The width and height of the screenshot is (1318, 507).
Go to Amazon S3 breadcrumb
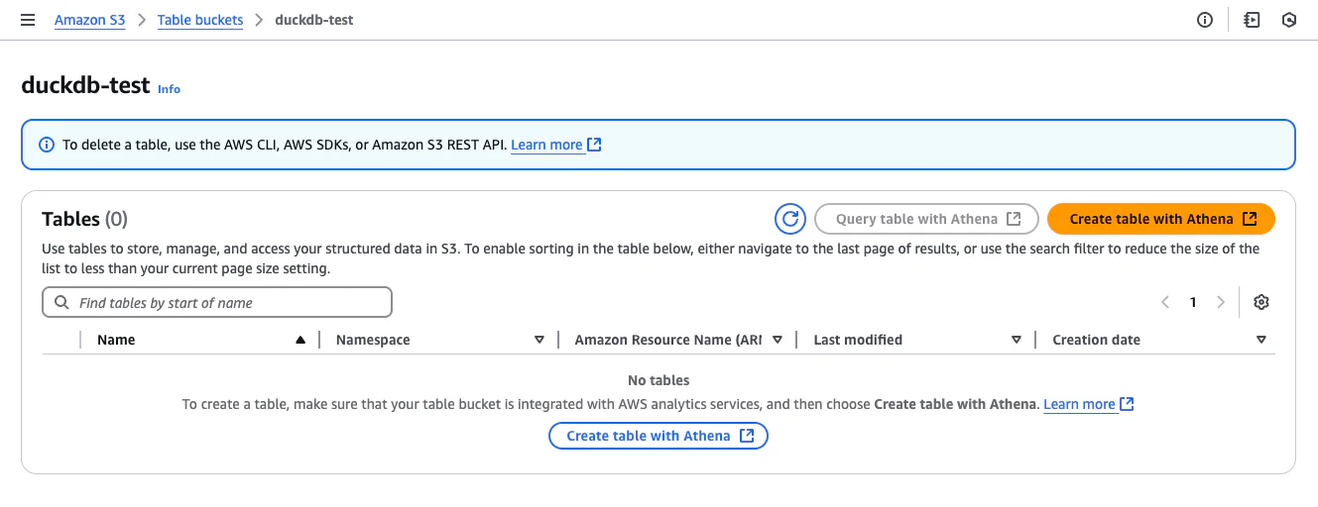(x=90, y=20)
